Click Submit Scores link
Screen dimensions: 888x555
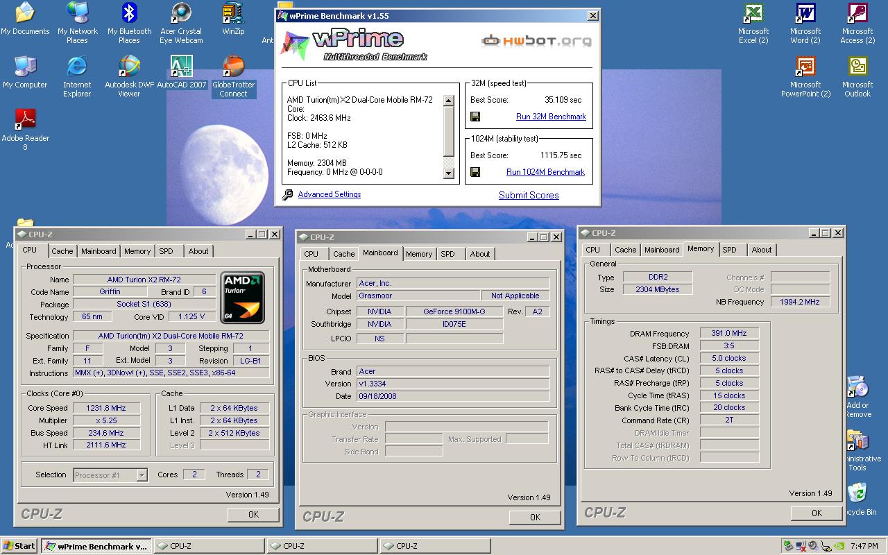tap(529, 195)
